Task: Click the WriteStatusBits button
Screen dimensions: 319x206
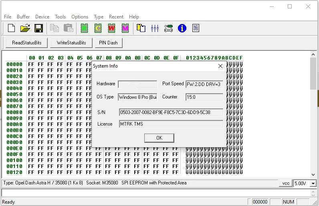Action: [x=71, y=43]
